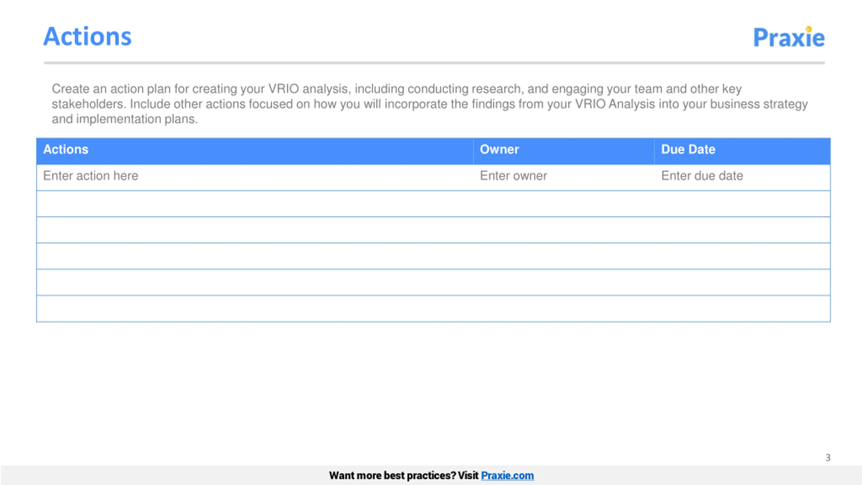The height and width of the screenshot is (485, 862).
Task: Click the 'Enter action here' cell
Action: [91, 176]
